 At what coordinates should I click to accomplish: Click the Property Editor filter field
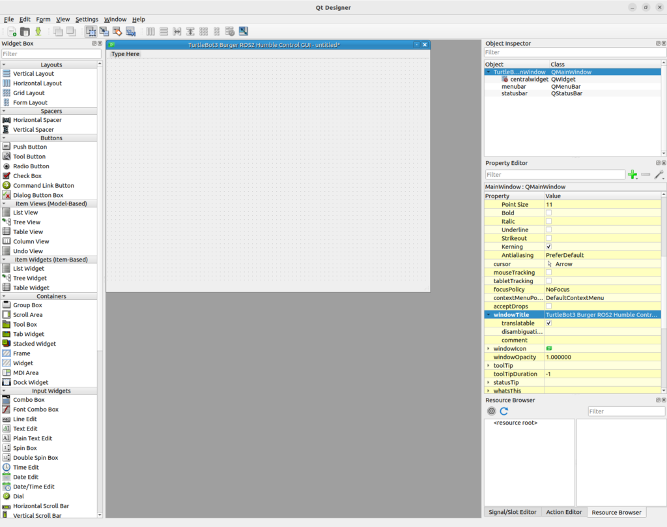(x=555, y=175)
